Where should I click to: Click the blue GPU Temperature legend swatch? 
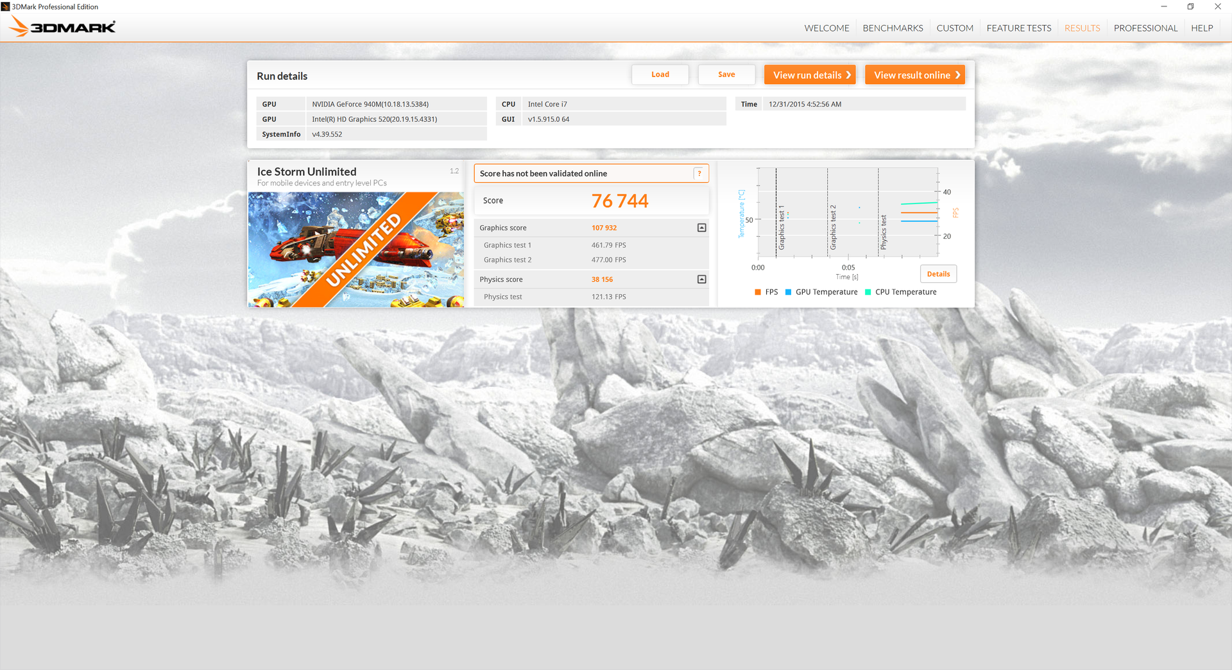789,292
